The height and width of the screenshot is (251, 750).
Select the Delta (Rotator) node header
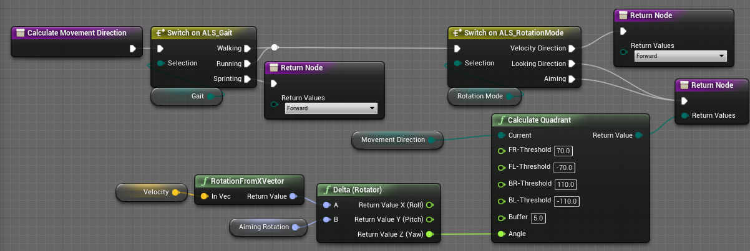click(x=359, y=190)
